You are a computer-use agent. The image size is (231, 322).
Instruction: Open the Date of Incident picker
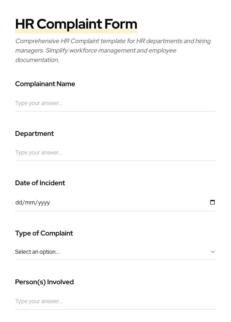[115, 203]
